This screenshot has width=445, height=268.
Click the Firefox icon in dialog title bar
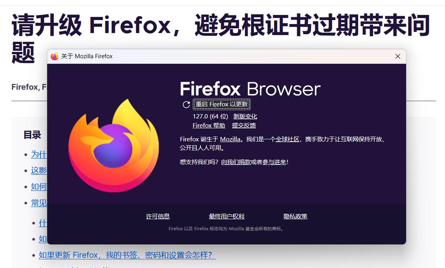55,56
